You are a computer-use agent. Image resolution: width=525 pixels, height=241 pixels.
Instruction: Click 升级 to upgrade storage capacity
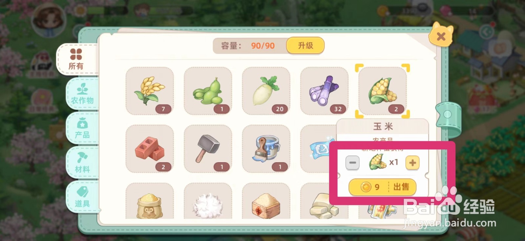pyautogui.click(x=305, y=45)
